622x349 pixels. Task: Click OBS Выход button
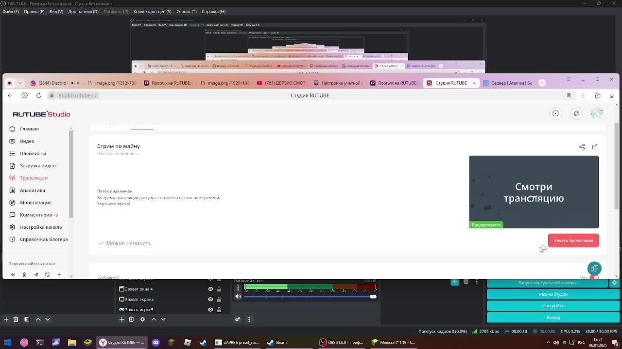(x=553, y=317)
